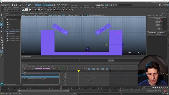Image resolution: width=169 pixels, height=95 pixels.
Task: Click the play backwards button
Action: pos(159,87)
